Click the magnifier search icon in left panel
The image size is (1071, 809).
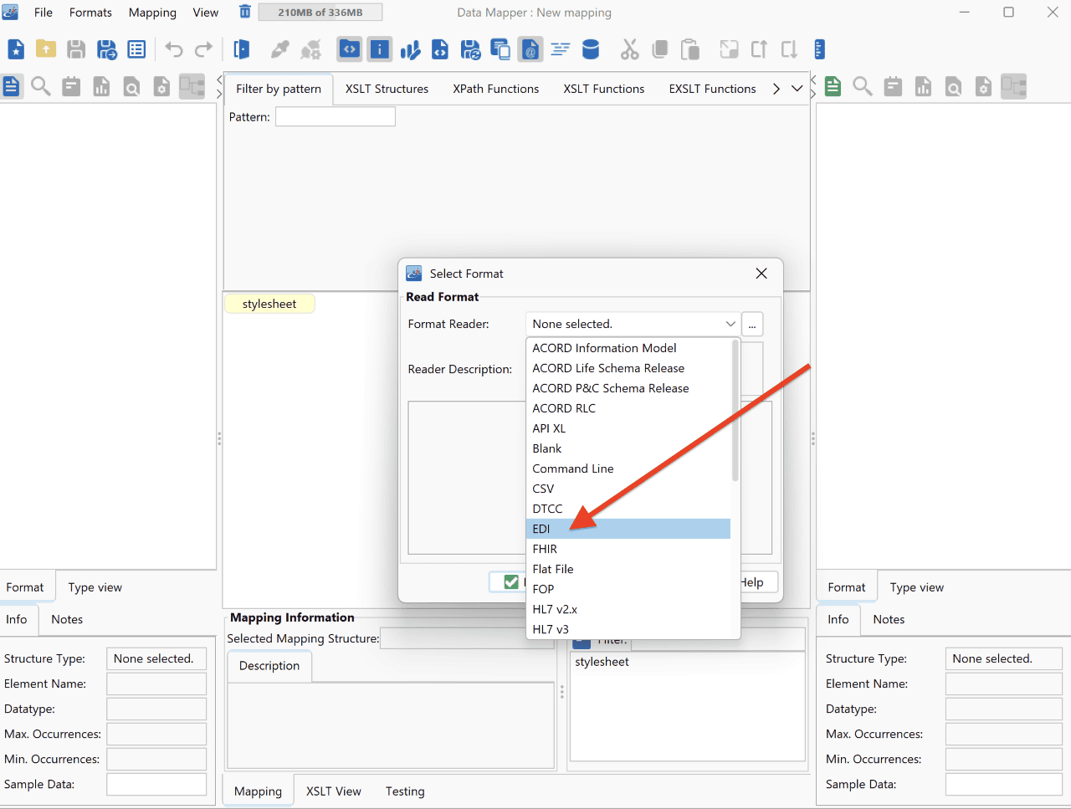tap(41, 86)
